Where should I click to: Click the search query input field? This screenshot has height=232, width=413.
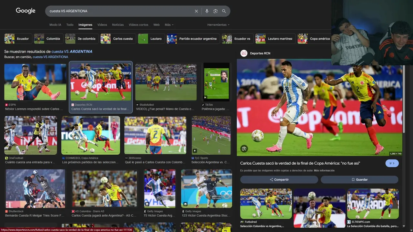[119, 11]
